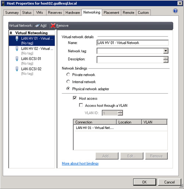Screen dimensions: 184x189
Task: Click the red X Remove icon
Action: [x=53, y=25]
